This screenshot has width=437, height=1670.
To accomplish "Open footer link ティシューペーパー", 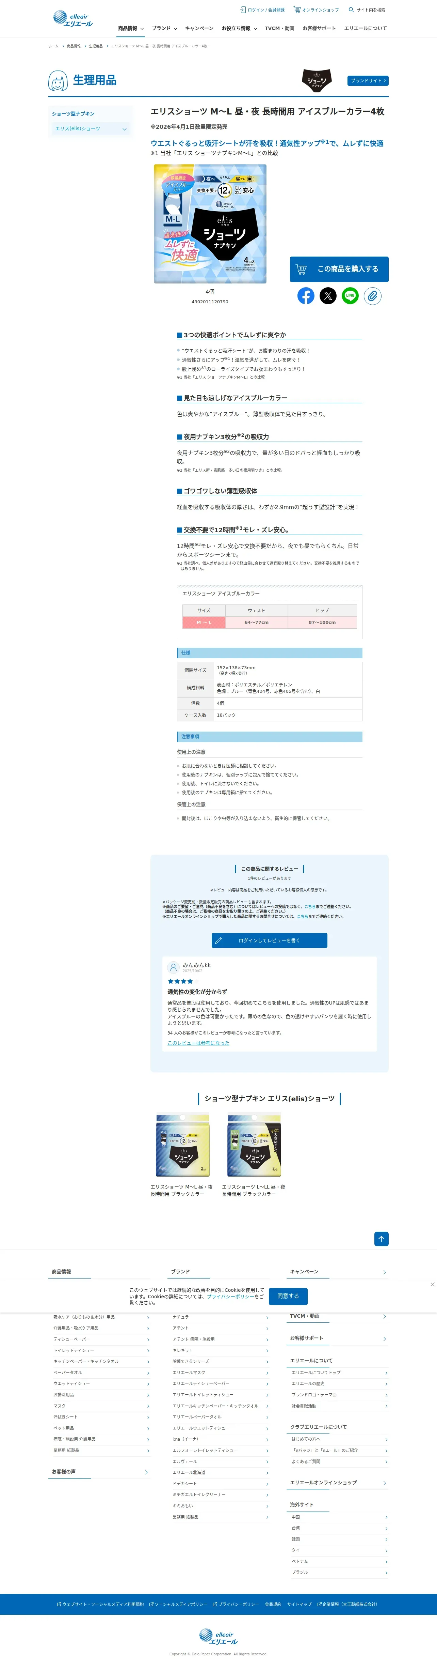I will coord(72,1339).
